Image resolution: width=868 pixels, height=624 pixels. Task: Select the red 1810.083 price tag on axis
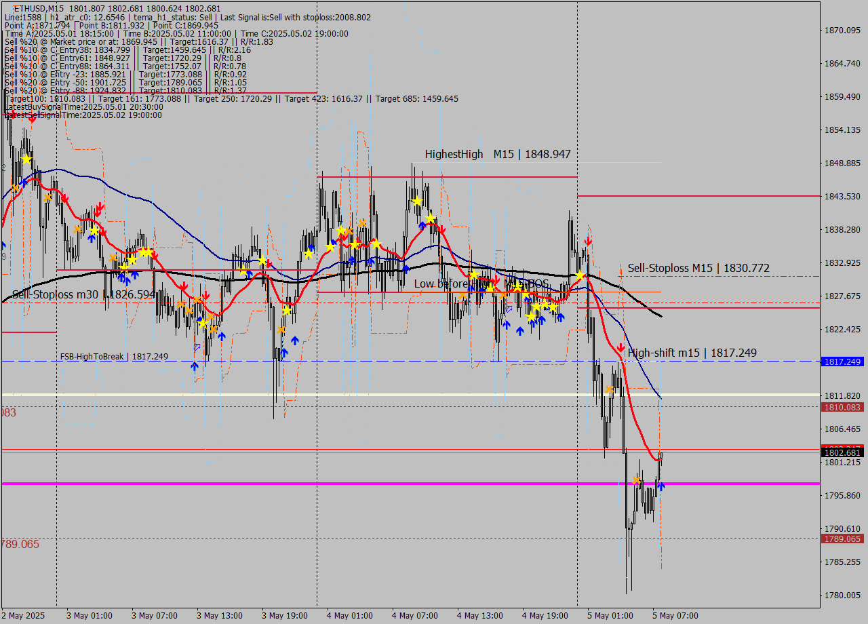[842, 407]
